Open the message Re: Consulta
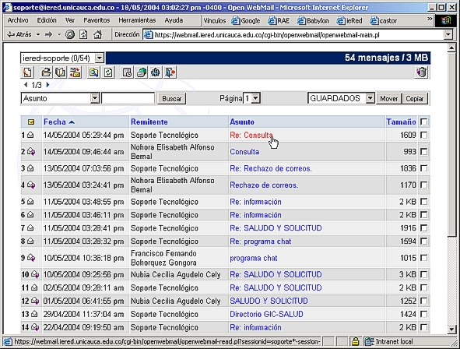 (251, 135)
